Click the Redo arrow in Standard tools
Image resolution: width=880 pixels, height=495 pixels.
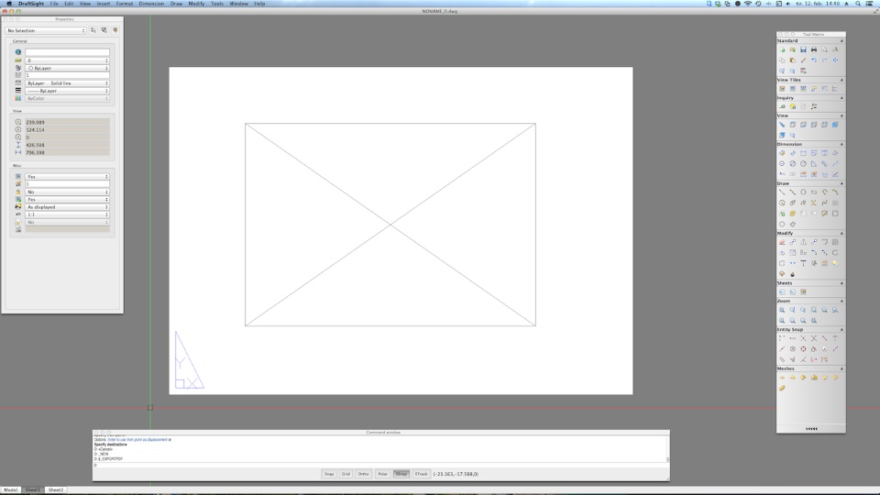tap(824, 60)
